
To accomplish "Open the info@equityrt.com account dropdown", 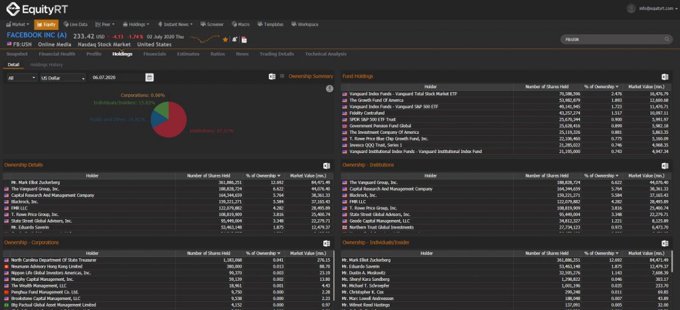I will click(658, 8).
